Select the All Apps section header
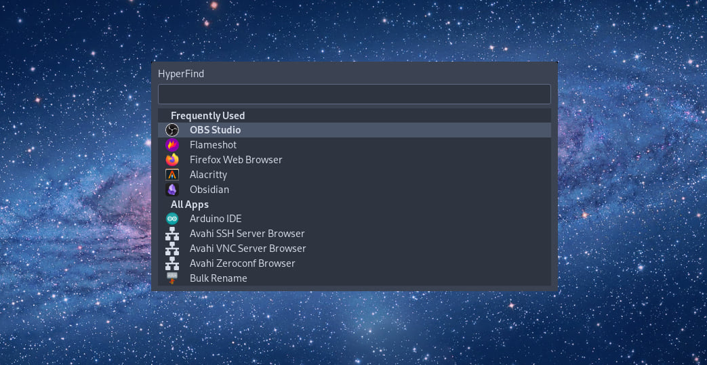This screenshot has height=365, width=707. (190, 205)
